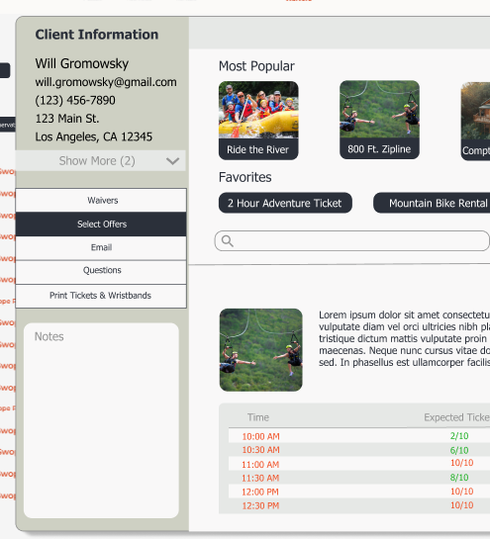490x539 pixels.
Task: Click the Most Popular heading
Action: point(256,66)
